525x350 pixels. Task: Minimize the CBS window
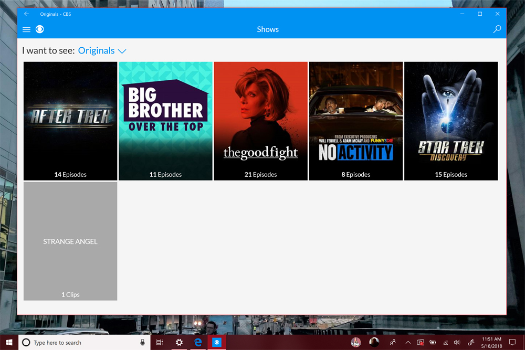pyautogui.click(x=462, y=14)
